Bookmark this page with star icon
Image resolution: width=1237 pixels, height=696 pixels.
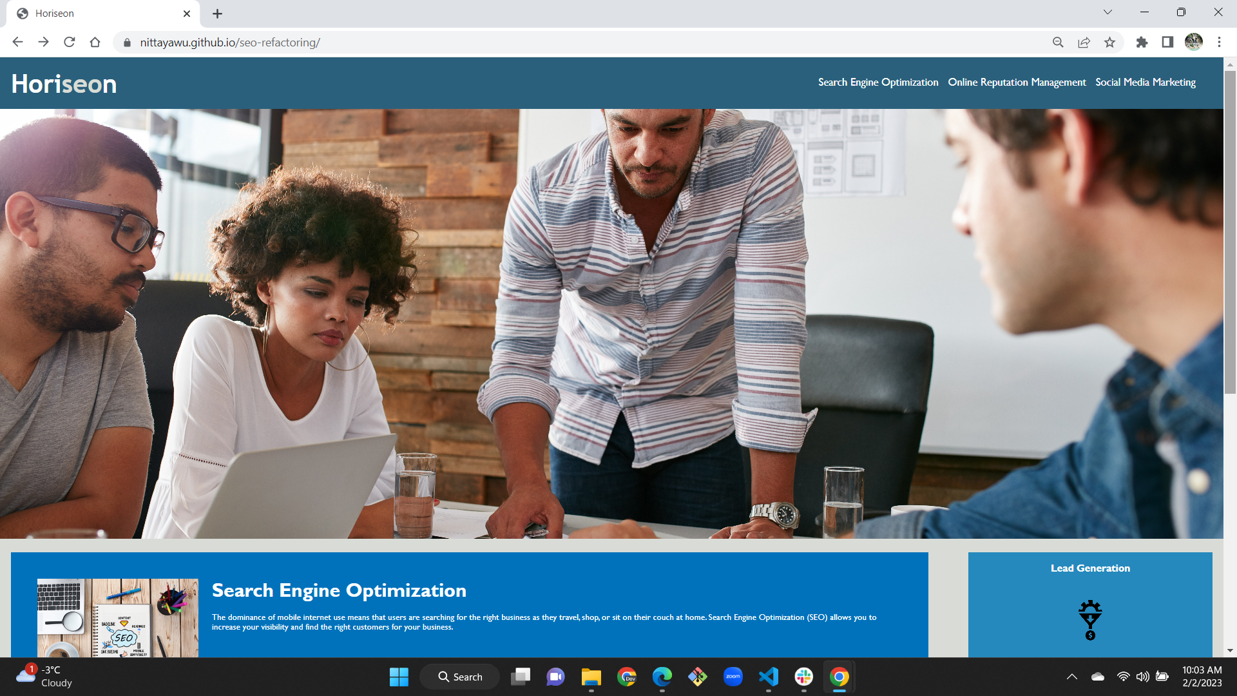1109,43
